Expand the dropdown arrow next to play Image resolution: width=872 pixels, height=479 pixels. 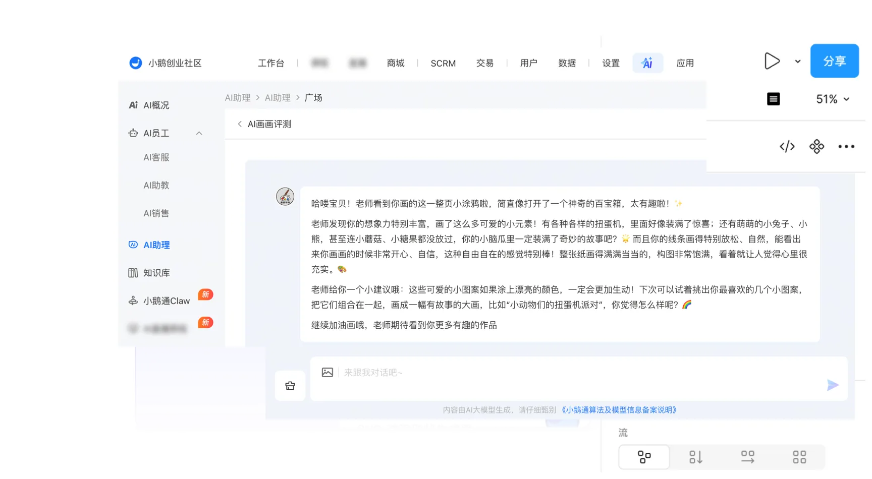tap(798, 62)
